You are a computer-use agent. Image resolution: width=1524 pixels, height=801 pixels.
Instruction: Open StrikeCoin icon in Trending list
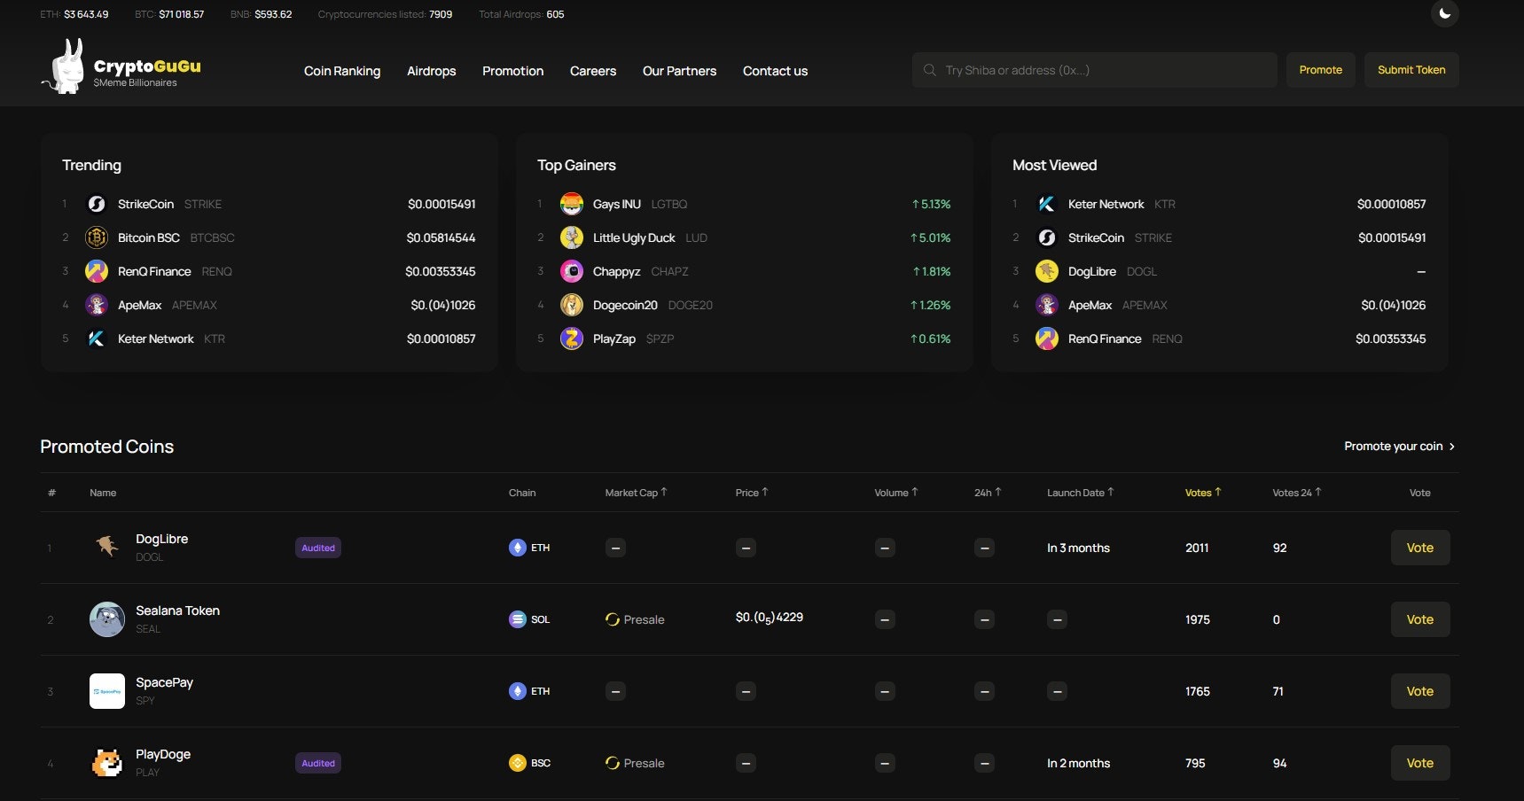point(97,204)
